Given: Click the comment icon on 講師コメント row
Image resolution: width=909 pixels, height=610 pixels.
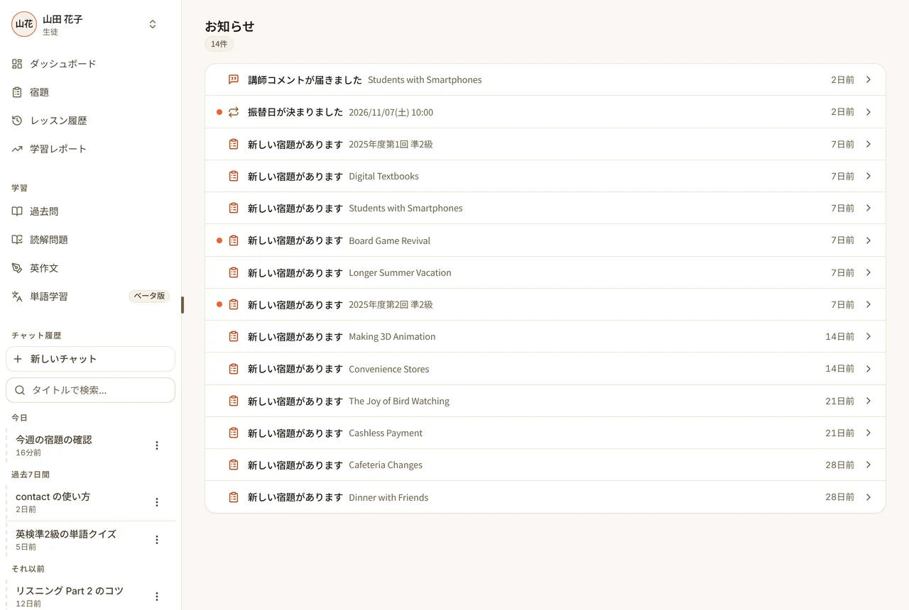Looking at the screenshot, I should (234, 79).
